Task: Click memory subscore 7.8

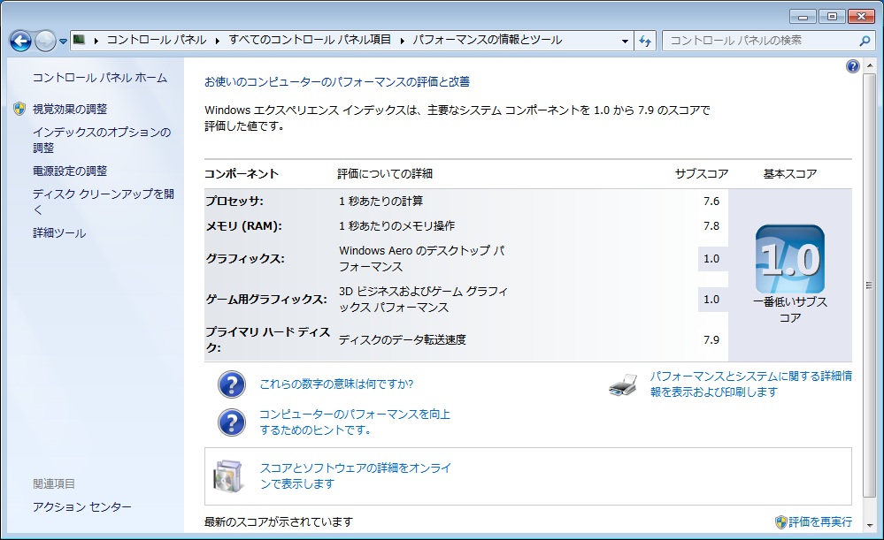Action: pos(711,225)
